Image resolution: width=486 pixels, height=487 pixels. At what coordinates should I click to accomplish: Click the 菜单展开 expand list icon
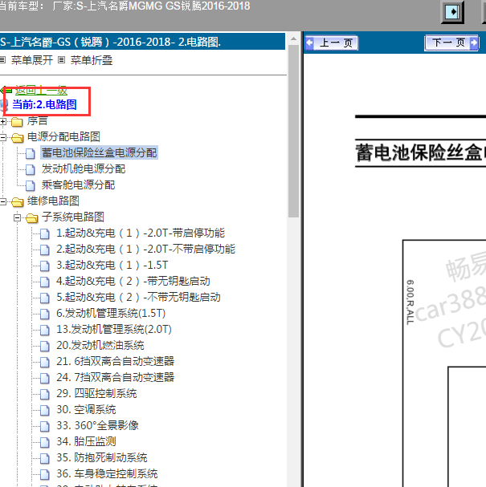pos(2,59)
